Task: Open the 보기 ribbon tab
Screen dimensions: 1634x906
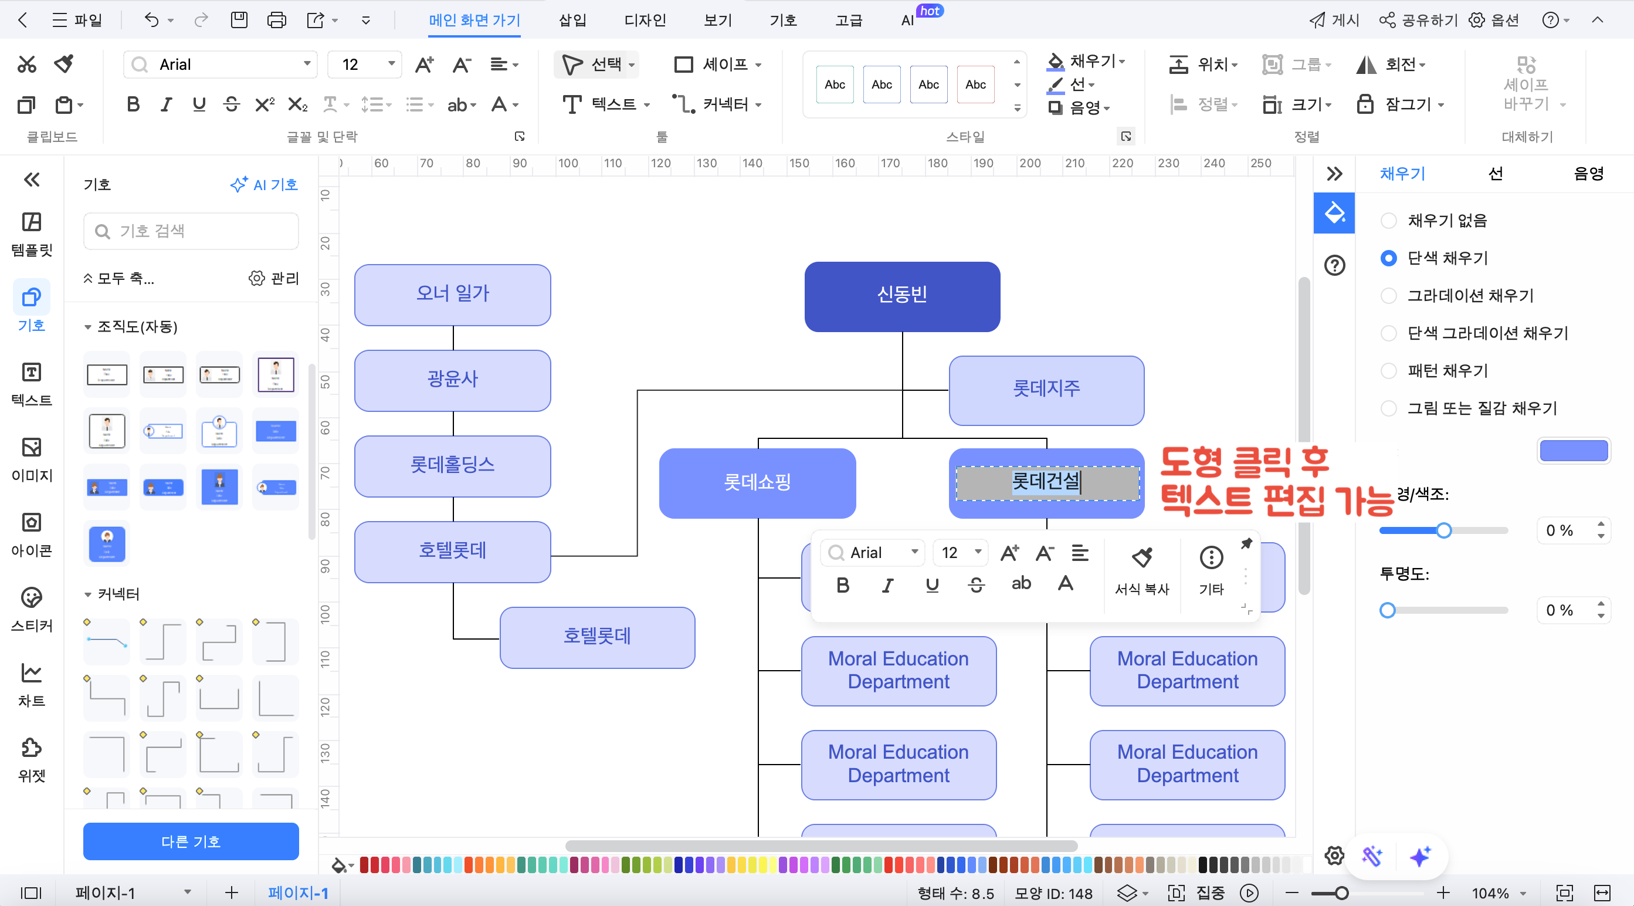Action: 718,21
